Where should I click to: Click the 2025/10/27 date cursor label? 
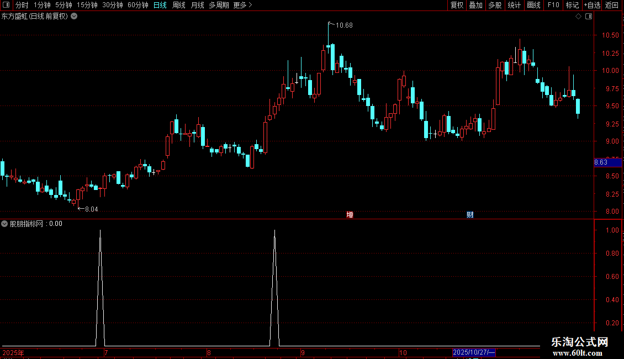pyautogui.click(x=474, y=352)
